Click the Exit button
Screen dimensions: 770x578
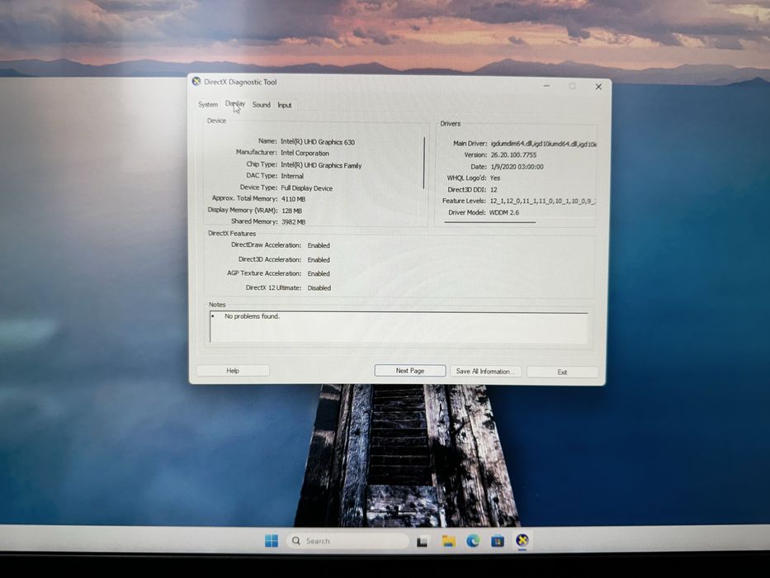coord(562,372)
